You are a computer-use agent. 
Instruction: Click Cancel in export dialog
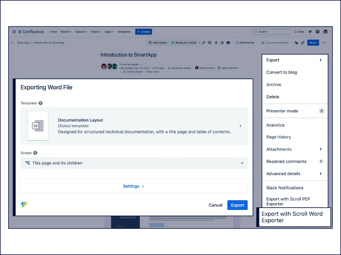click(x=216, y=205)
